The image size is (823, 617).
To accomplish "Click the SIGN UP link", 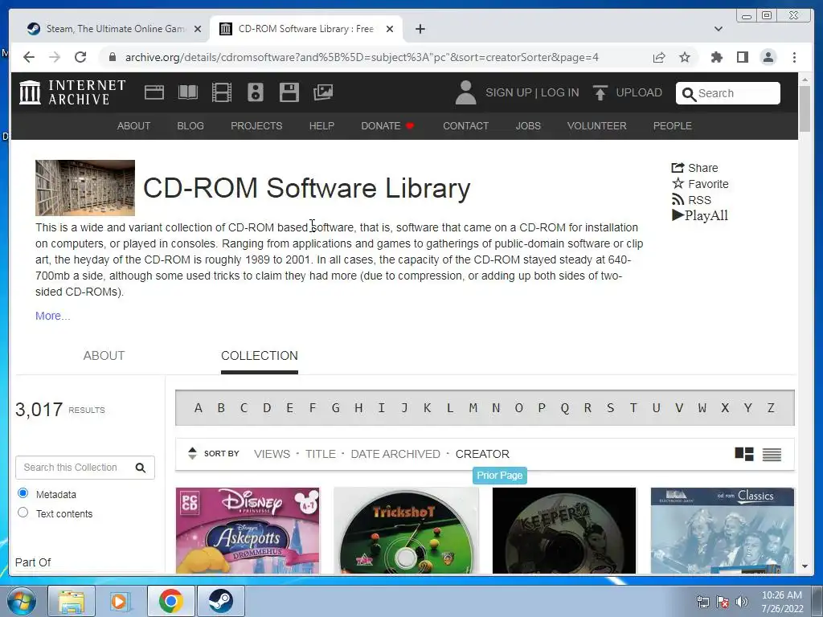I will tap(509, 93).
